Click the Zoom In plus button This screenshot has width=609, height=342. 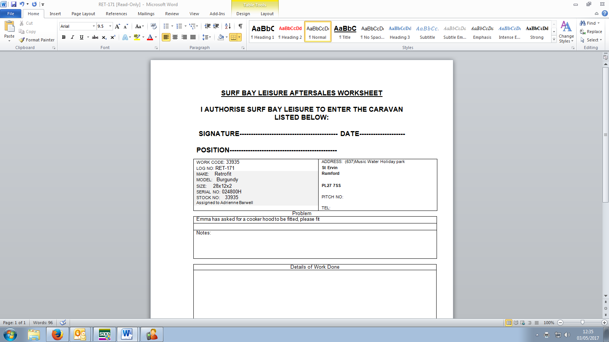click(x=604, y=323)
